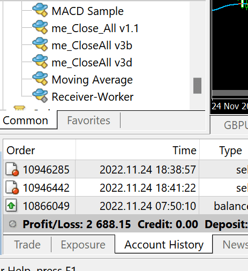Click the Moving Average expert icon
The height and width of the screenshot is (271, 248).
[x=40, y=79]
